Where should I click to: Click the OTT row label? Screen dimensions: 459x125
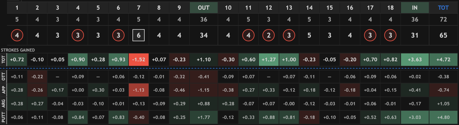4,77
